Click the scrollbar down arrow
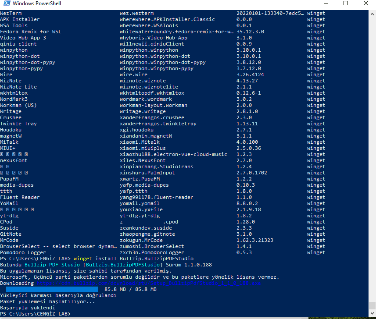 [x=372, y=313]
